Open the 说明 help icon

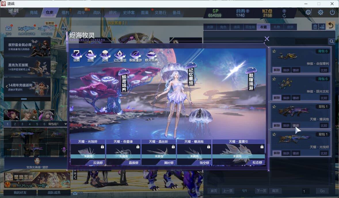tap(76, 56)
